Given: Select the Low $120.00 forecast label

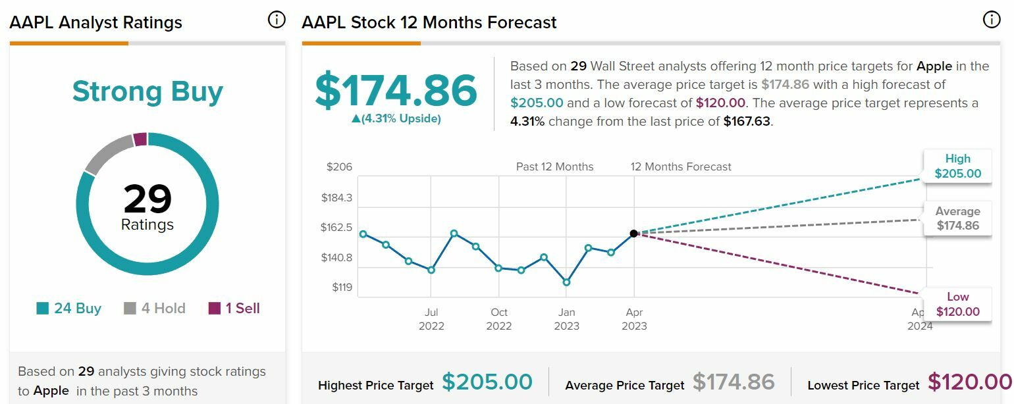Looking at the screenshot, I should [x=957, y=305].
